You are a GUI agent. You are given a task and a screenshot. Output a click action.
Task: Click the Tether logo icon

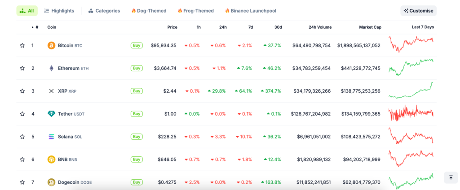point(51,114)
